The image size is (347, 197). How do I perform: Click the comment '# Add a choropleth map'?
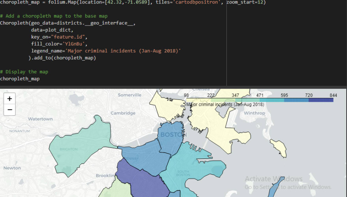54,16
